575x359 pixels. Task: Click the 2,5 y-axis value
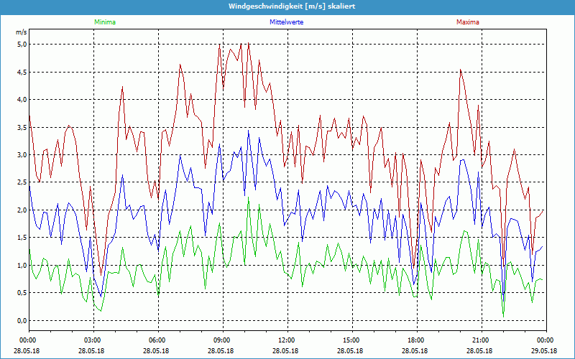coord(22,182)
